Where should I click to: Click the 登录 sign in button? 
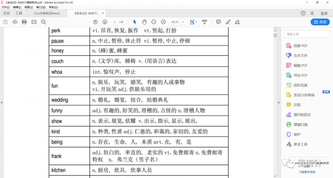tap(324, 13)
